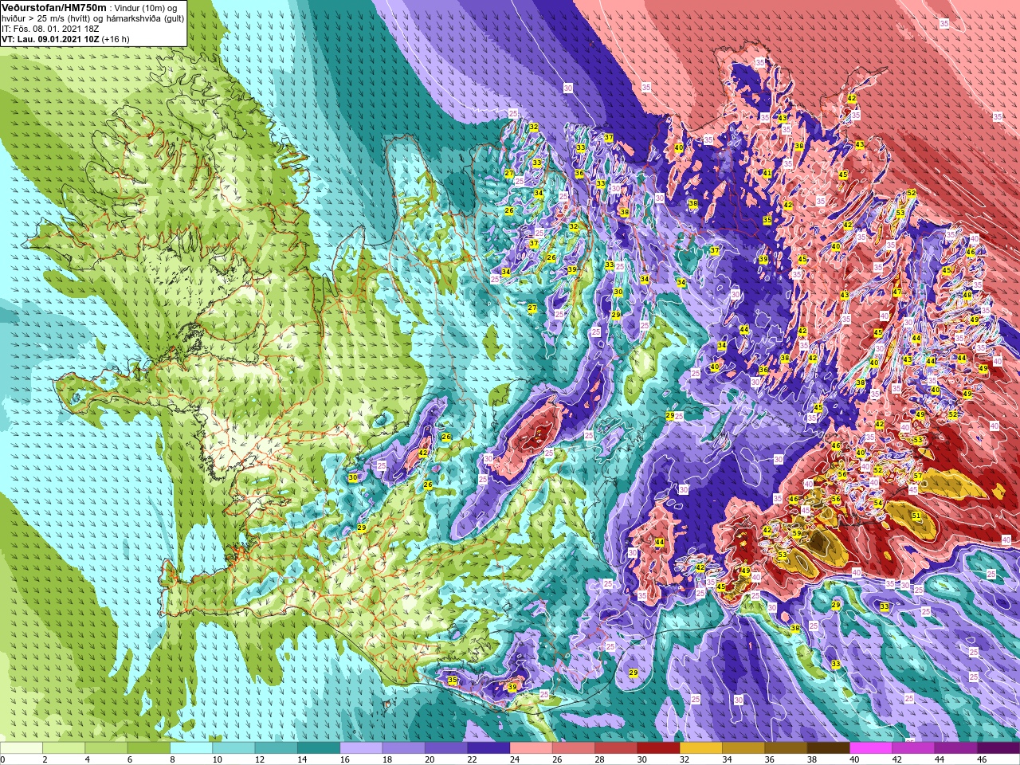
Task: Select the 40–42 m/s magenta legend swatch
Action: click(871, 748)
